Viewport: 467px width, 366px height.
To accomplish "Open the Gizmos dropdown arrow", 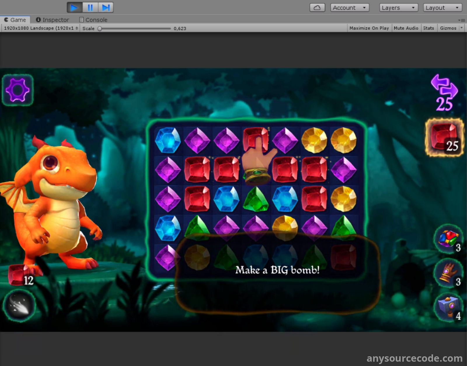I will coord(461,28).
